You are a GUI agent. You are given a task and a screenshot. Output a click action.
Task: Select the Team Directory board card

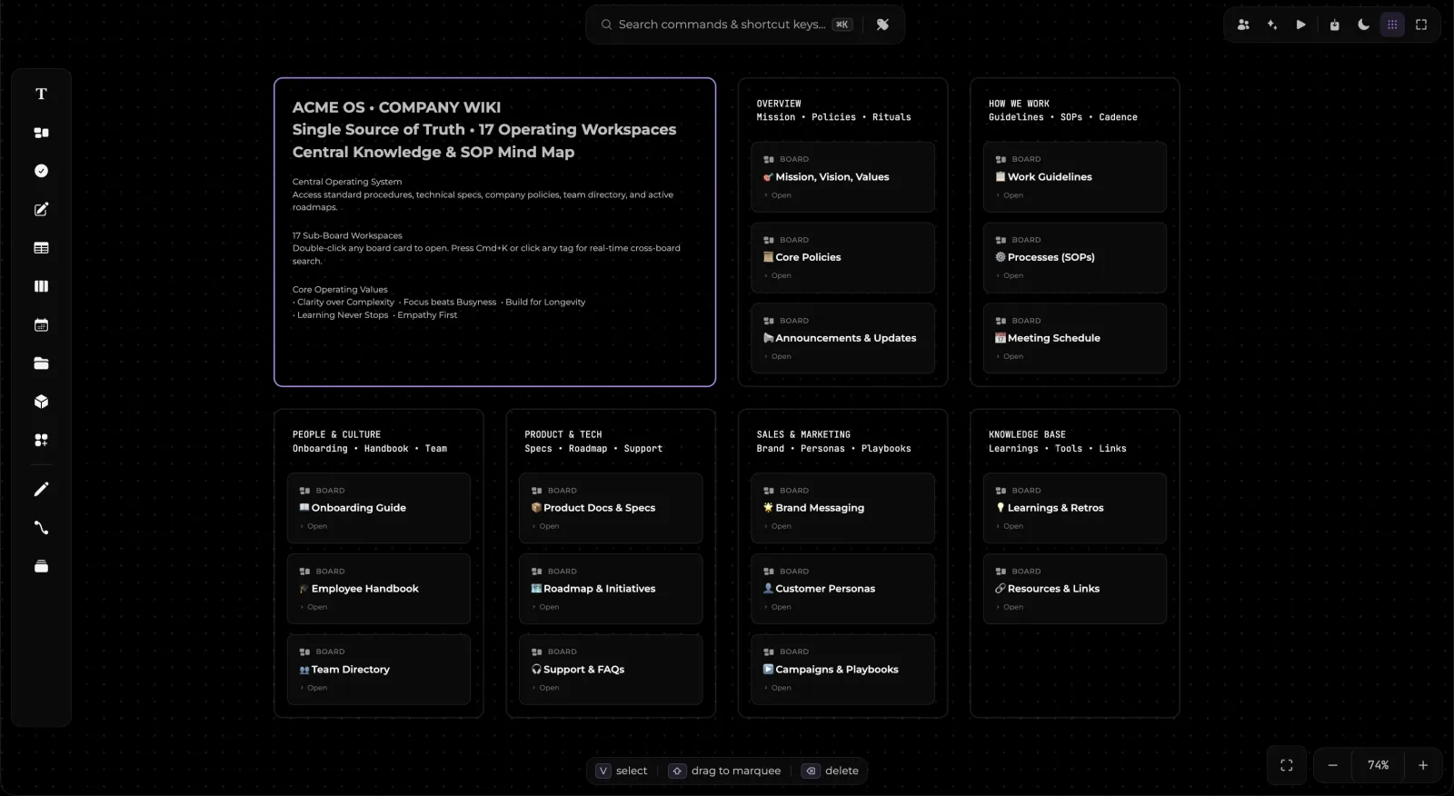click(379, 670)
